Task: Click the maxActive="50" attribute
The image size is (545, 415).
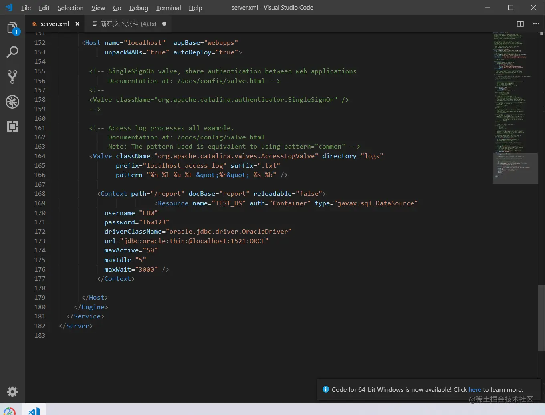Action: click(x=131, y=250)
